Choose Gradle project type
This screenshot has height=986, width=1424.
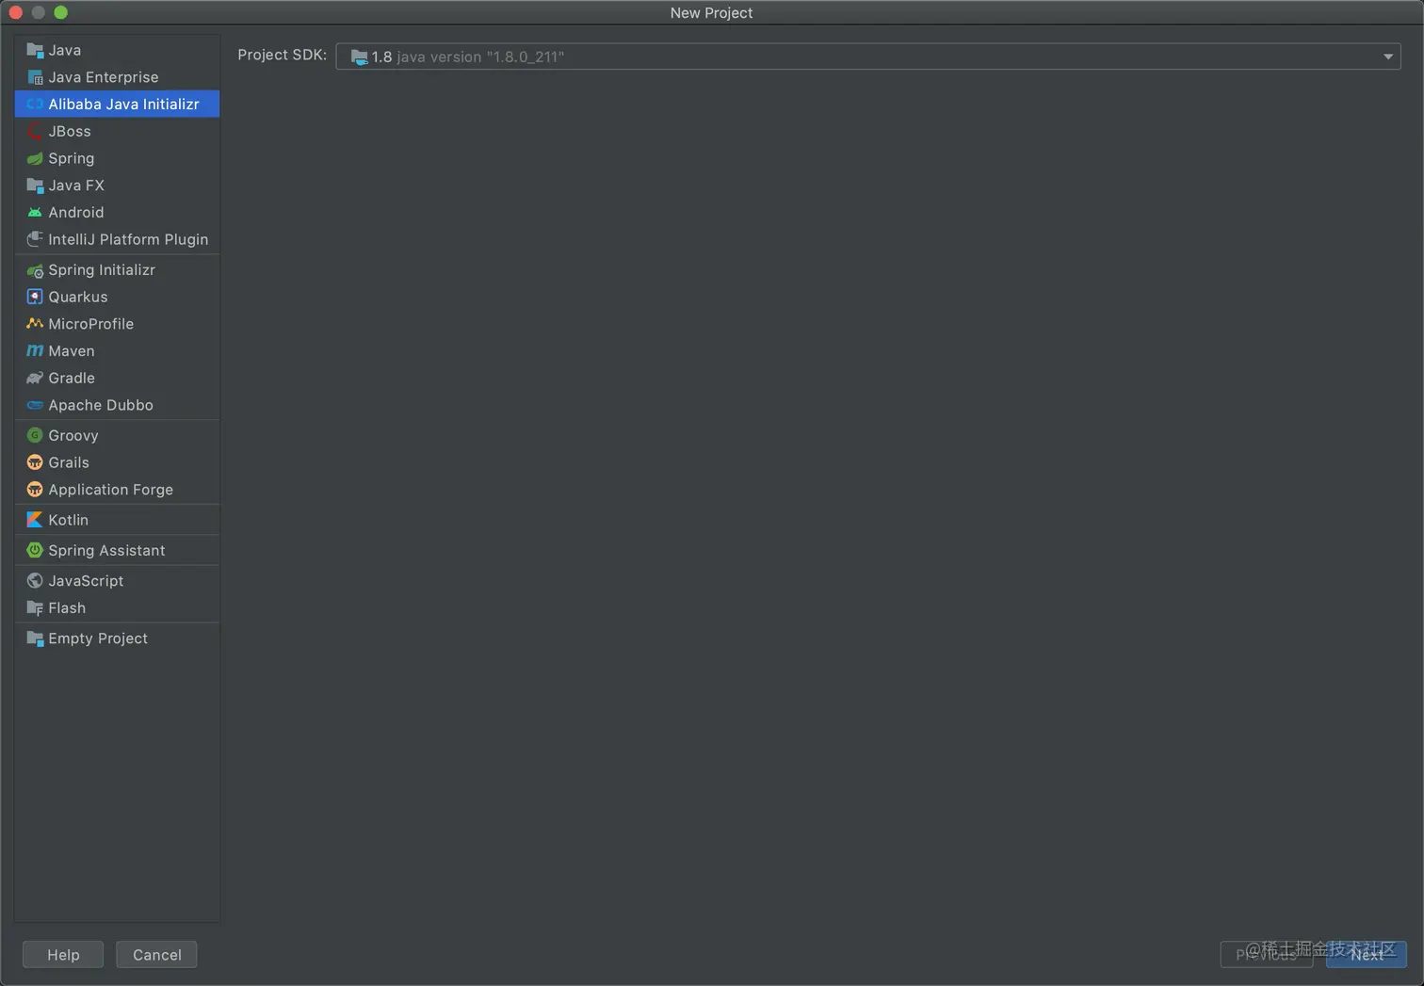click(117, 378)
